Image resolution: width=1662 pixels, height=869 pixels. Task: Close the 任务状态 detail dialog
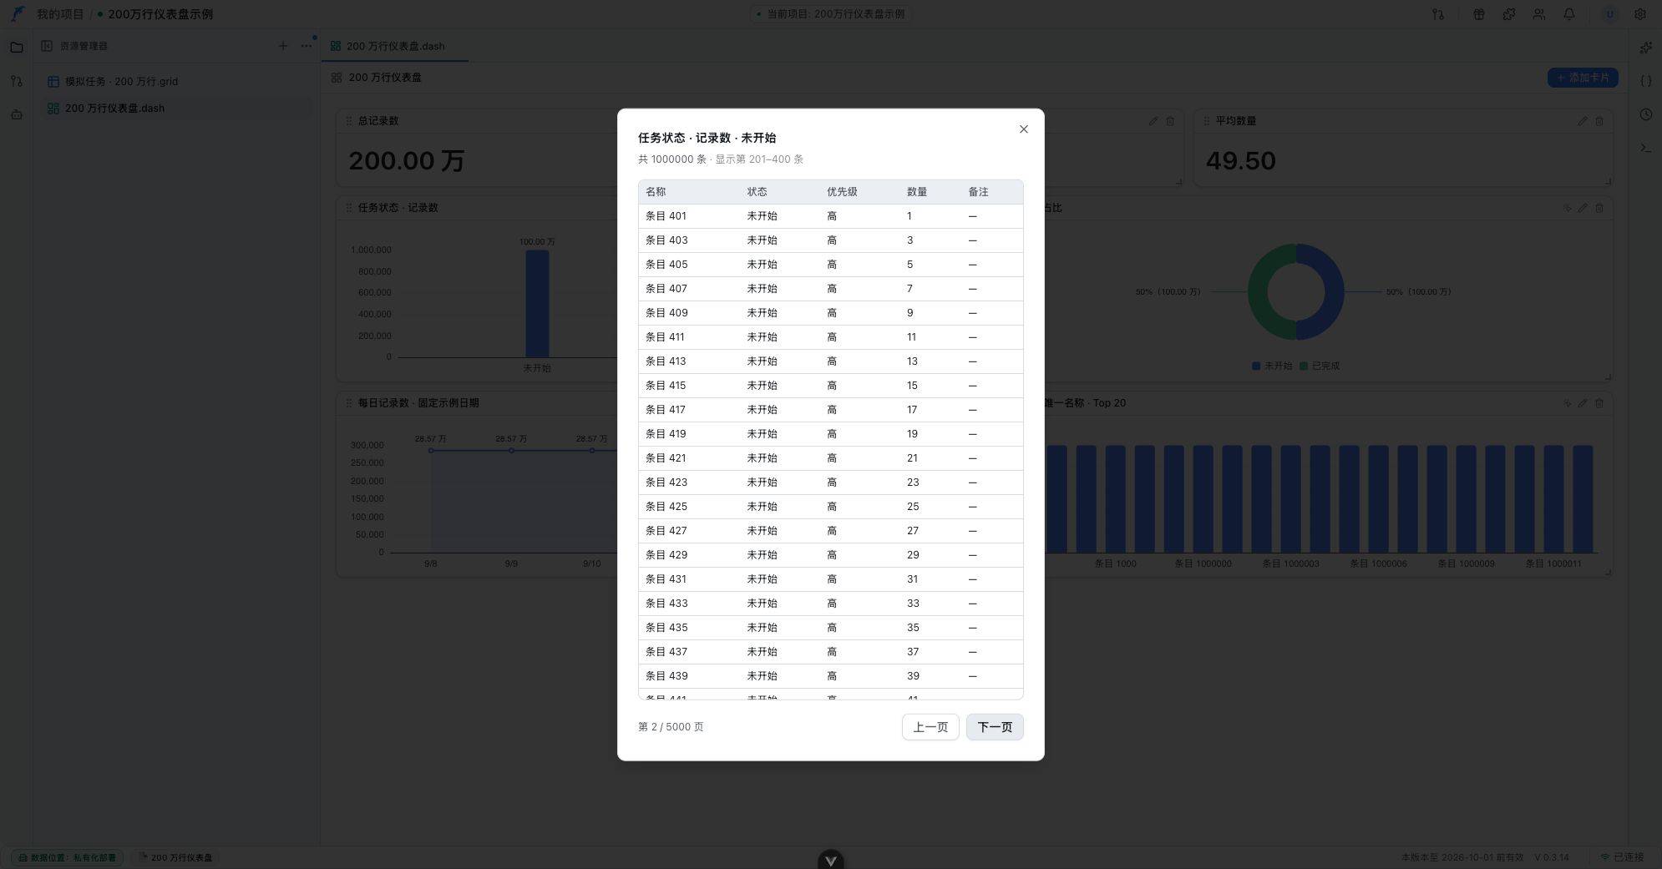tap(1023, 129)
